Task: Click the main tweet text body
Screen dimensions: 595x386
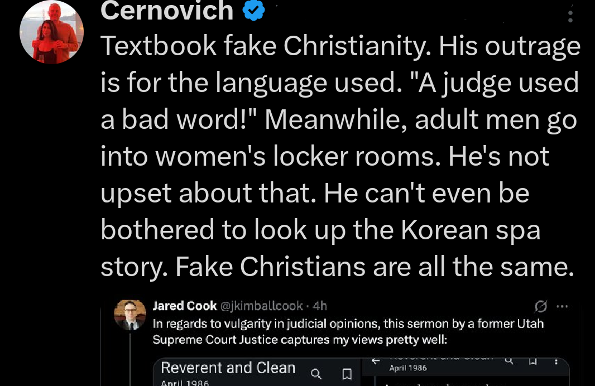Action: pos(339,156)
